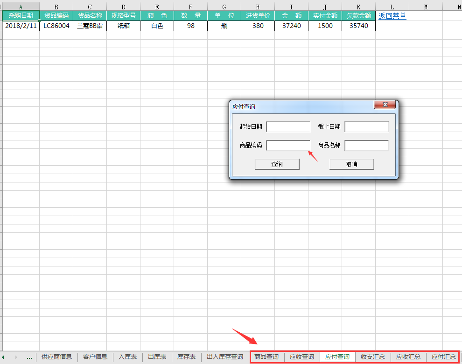
Task: Open the 应付汇总 sheet tab
Action: (x=443, y=357)
